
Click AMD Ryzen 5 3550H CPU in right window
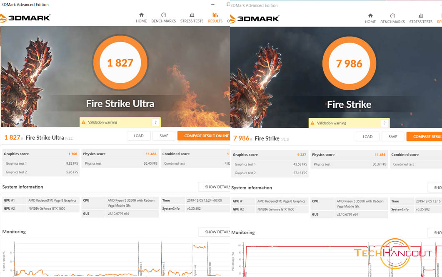[360, 204]
